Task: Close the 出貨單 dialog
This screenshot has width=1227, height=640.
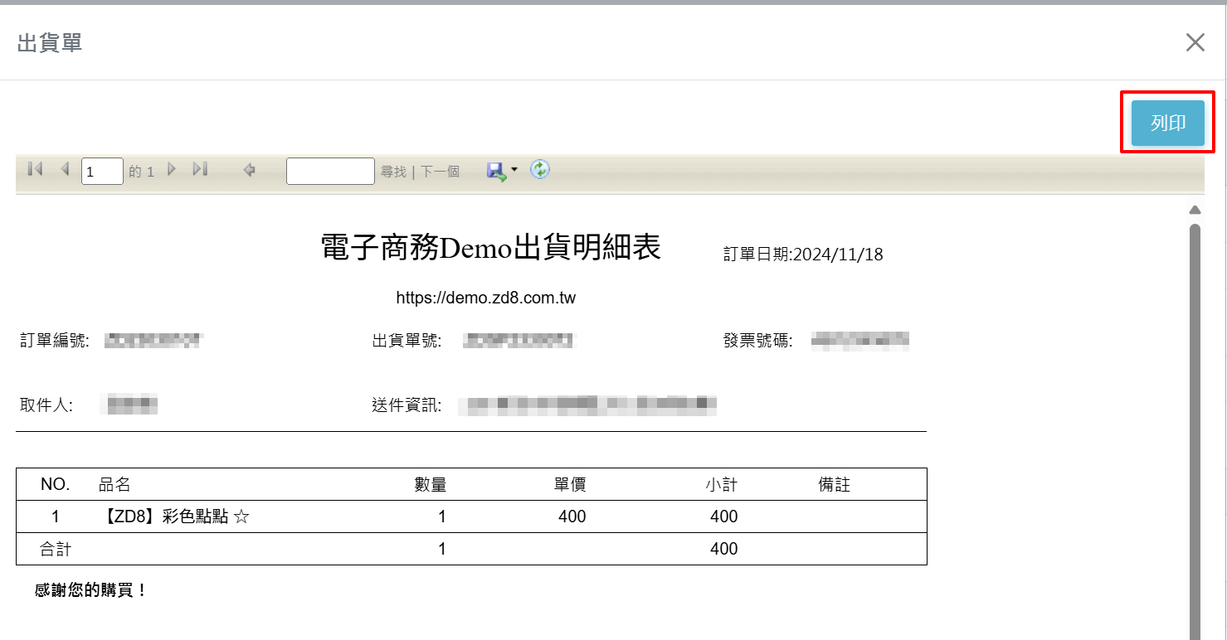Action: click(1195, 43)
